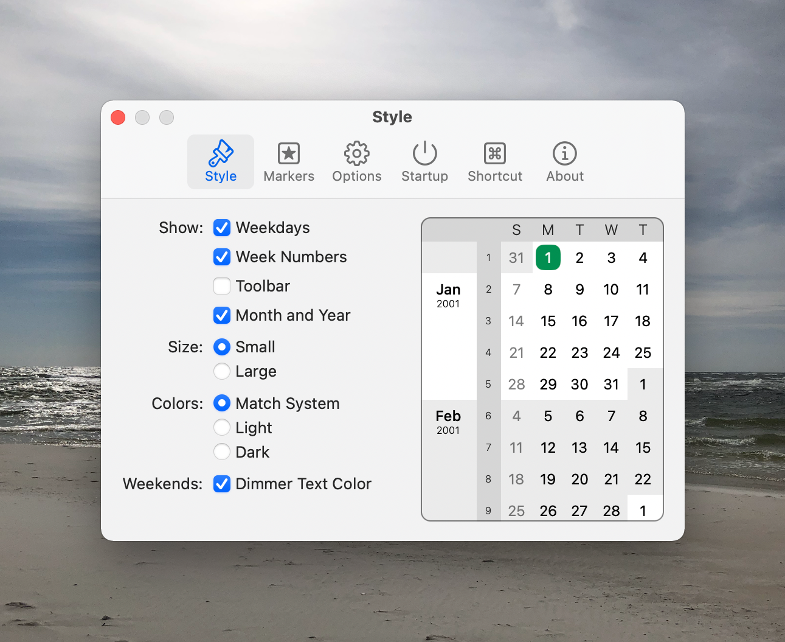785x642 pixels.
Task: Click the green highlighted January 1 date
Action: pyautogui.click(x=548, y=257)
